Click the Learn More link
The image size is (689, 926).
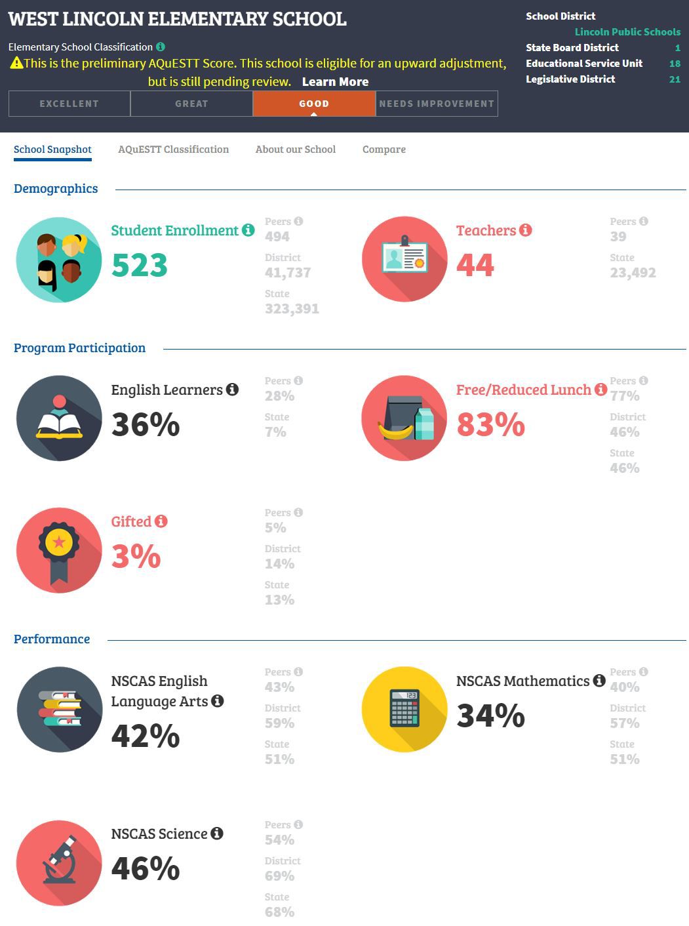(335, 82)
